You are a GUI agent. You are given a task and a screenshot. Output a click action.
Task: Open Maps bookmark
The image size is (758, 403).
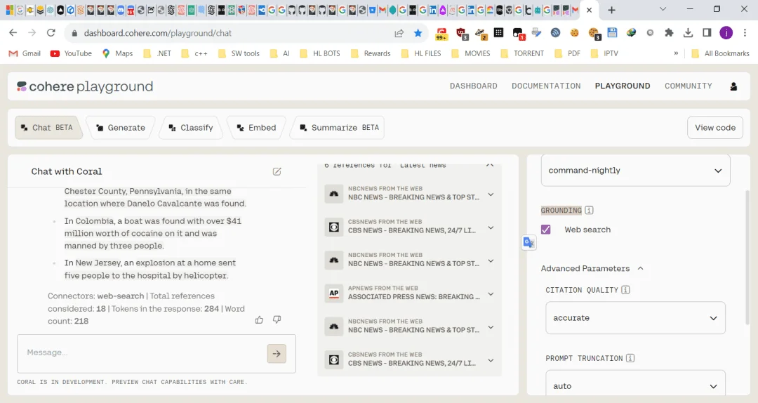117,53
